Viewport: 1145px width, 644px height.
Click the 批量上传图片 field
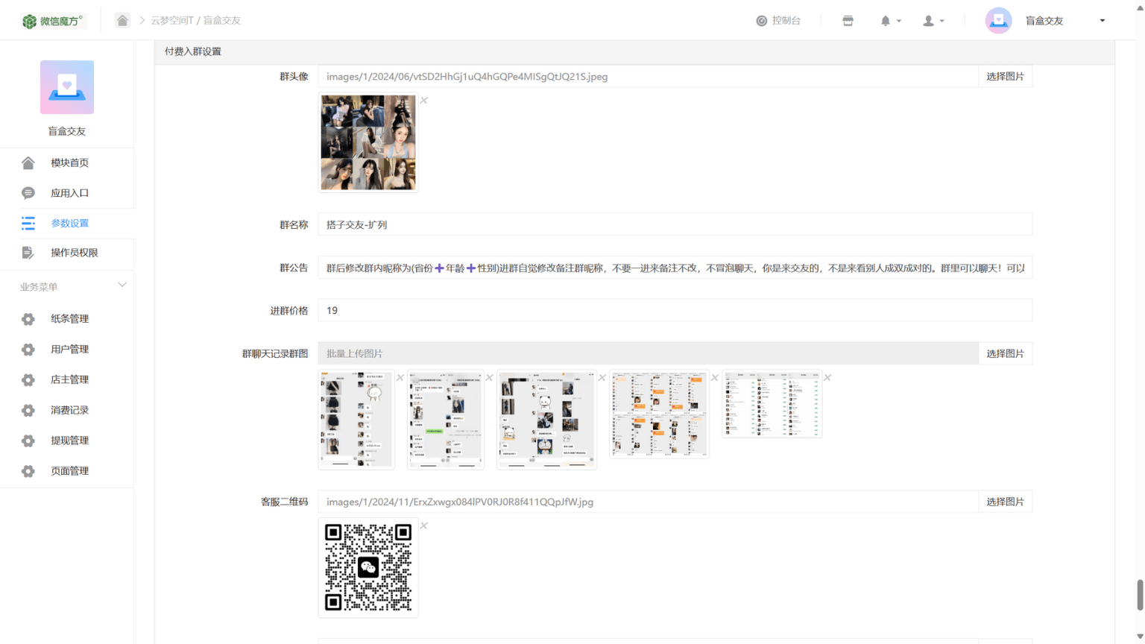click(648, 353)
